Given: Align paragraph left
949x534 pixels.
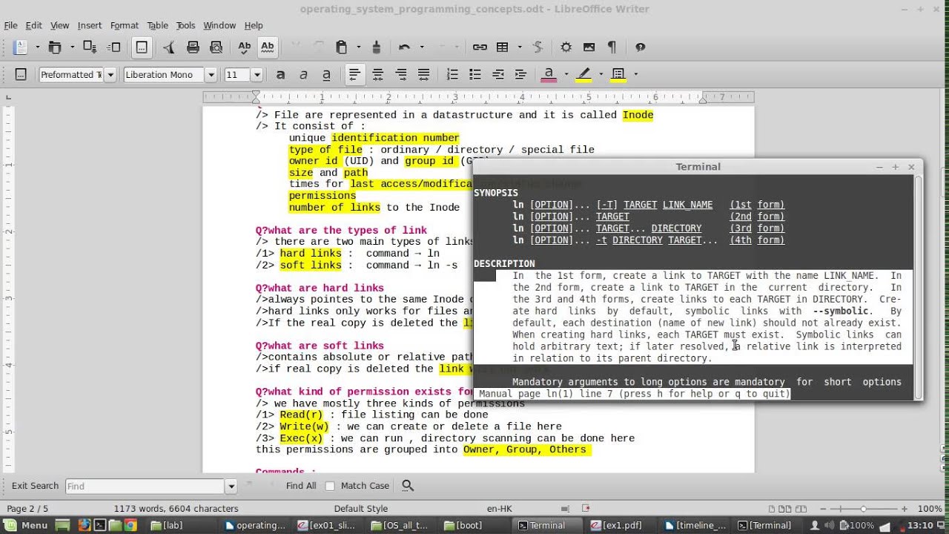Looking at the screenshot, I should pyautogui.click(x=355, y=75).
